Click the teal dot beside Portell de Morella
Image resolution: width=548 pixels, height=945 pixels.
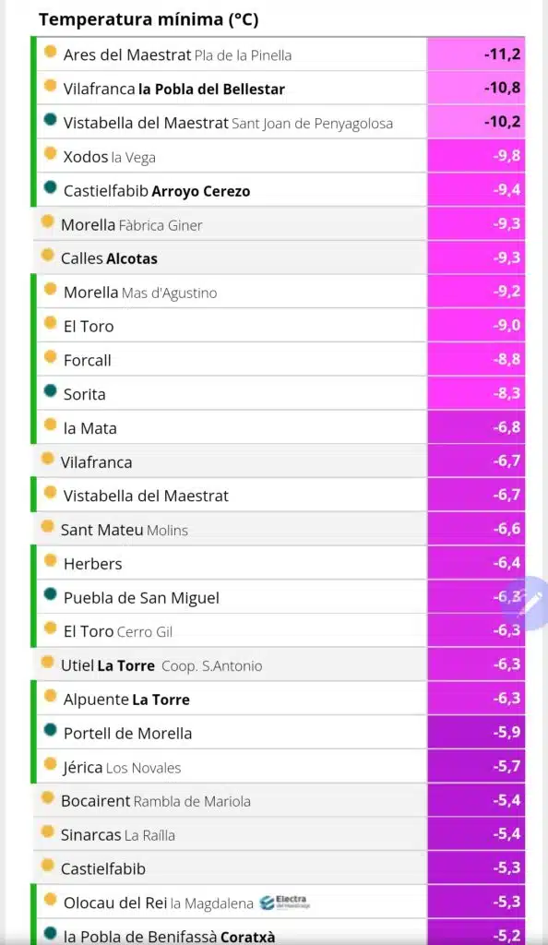click(x=51, y=731)
